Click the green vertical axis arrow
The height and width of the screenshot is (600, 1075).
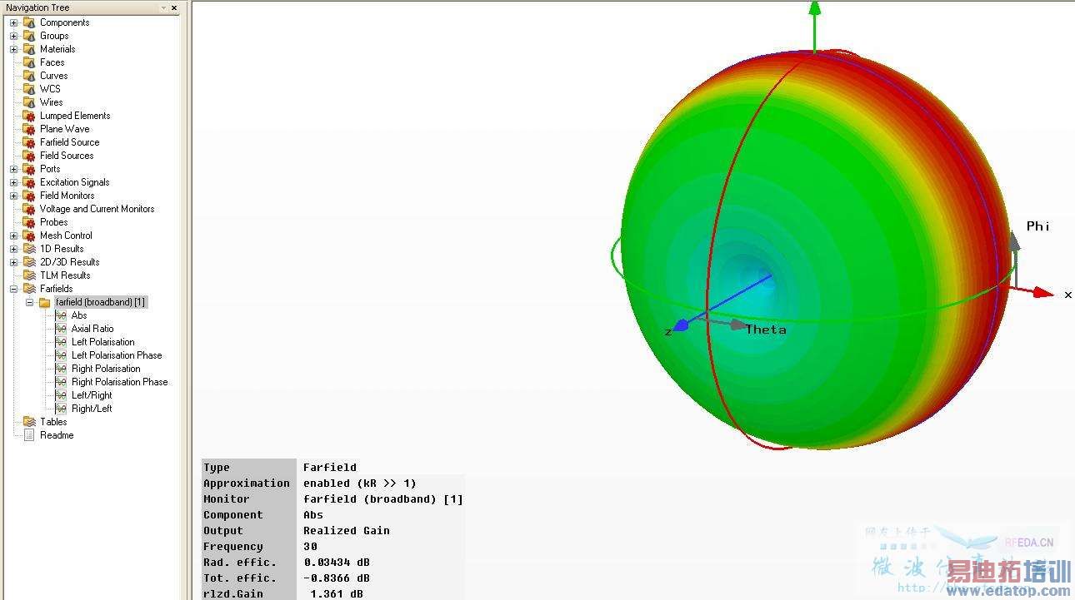click(x=814, y=8)
